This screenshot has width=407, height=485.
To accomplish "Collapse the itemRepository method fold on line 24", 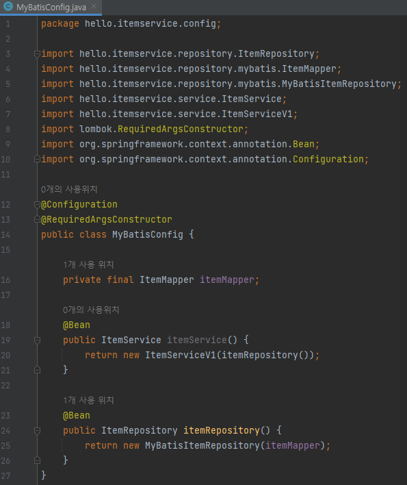I will pos(37,431).
